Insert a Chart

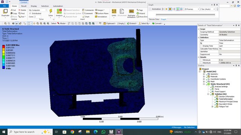click(x=86, y=16)
